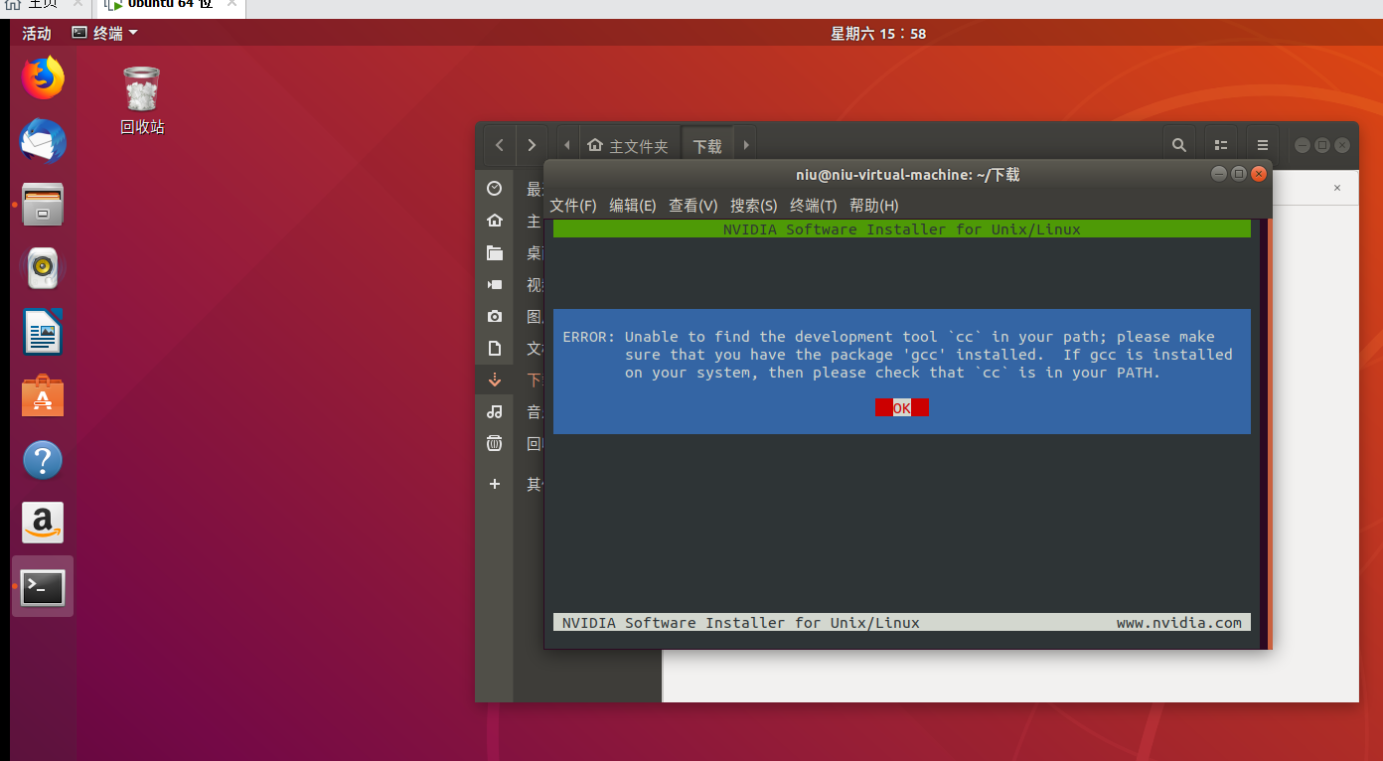Select Documents icon in Files sidebar
The width and height of the screenshot is (1383, 761).
coord(495,348)
